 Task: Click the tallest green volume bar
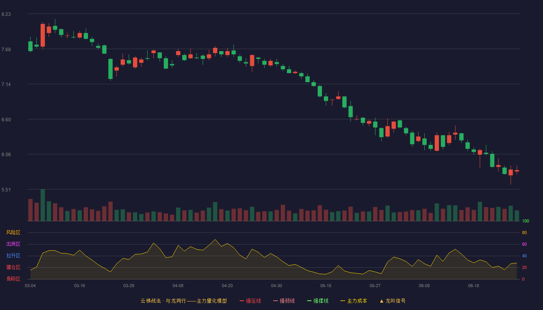coord(43,205)
